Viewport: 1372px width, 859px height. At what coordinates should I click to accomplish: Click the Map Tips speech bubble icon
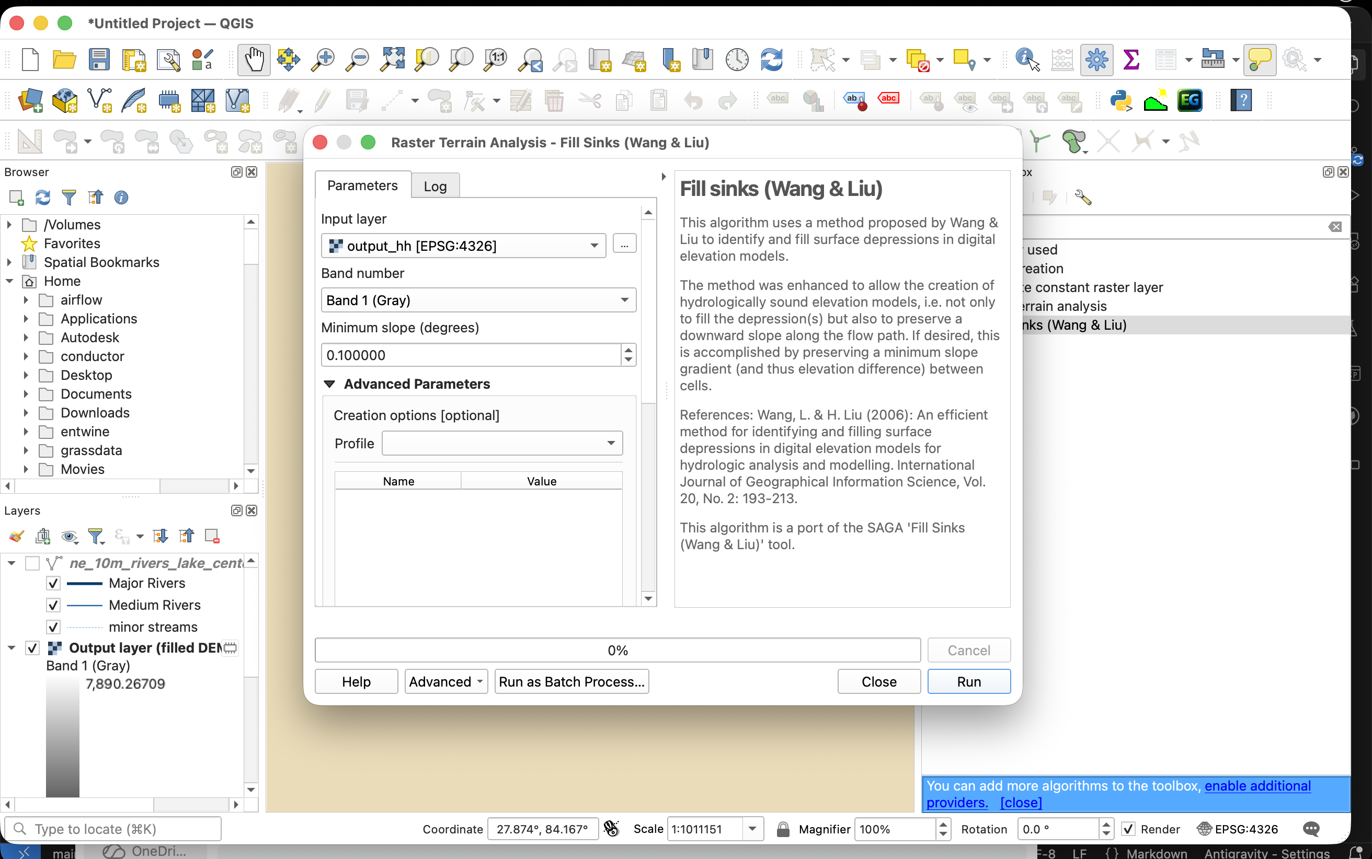[x=1260, y=59]
